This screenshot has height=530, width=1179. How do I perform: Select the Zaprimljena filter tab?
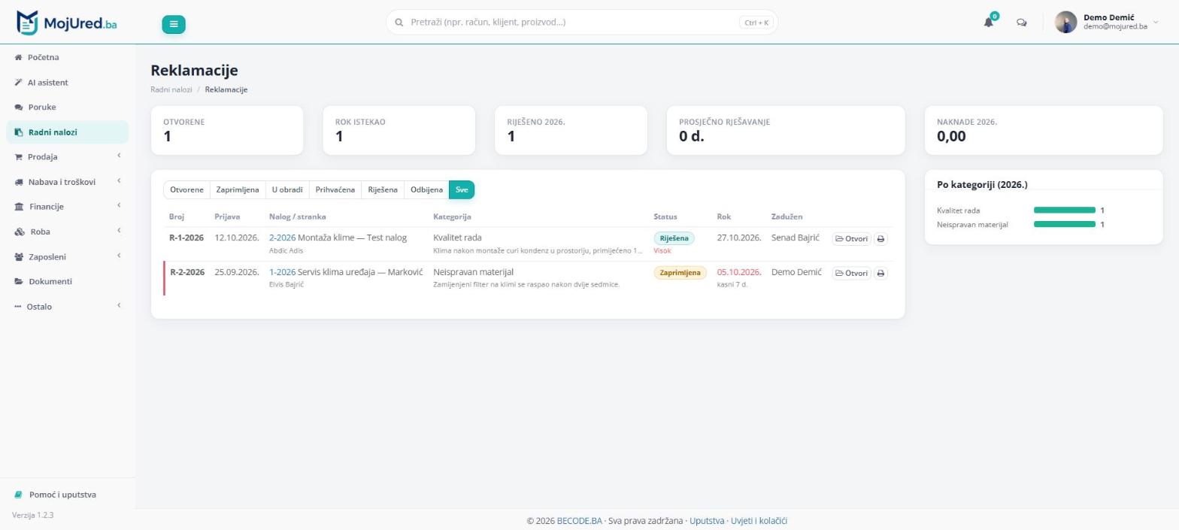[238, 189]
